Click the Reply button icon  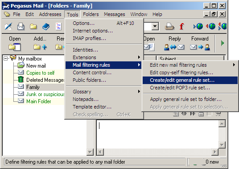click(x=174, y=47)
